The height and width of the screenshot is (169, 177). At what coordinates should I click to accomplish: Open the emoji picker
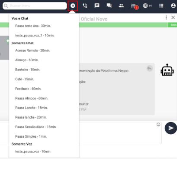158,125
